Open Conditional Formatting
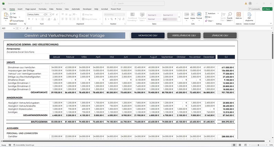This screenshot has height=147, width=274. [133, 17]
